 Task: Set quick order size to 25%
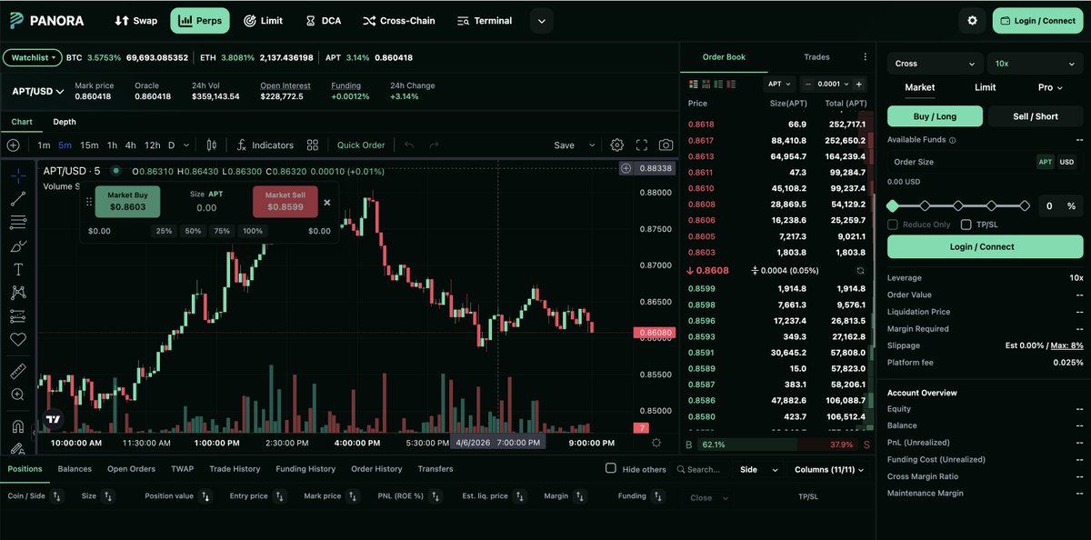click(x=164, y=231)
